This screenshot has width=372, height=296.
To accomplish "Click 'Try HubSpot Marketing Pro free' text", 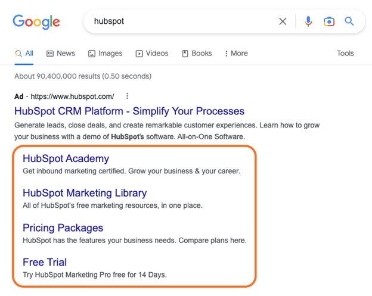I will 95,275.
